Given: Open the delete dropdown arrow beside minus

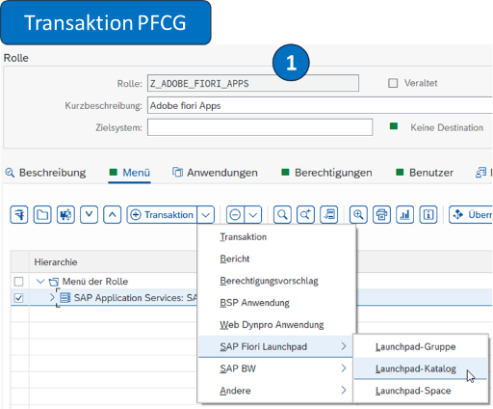Looking at the screenshot, I should [253, 214].
